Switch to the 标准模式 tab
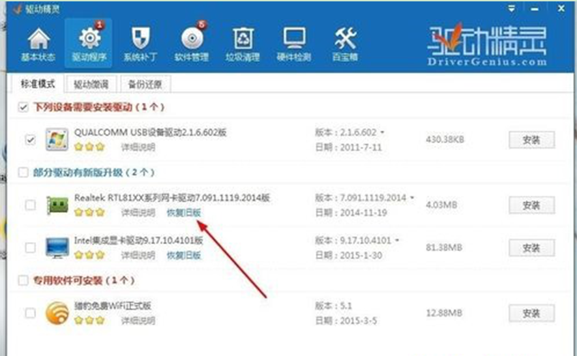Viewport: 577px width, 356px height. tap(37, 84)
